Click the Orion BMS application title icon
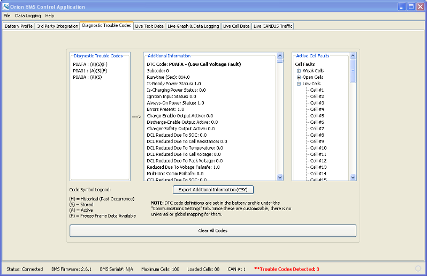 tap(5, 6)
